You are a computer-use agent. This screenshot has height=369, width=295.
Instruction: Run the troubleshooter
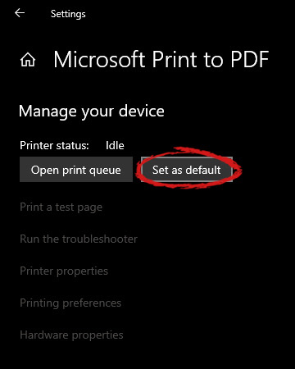point(79,239)
